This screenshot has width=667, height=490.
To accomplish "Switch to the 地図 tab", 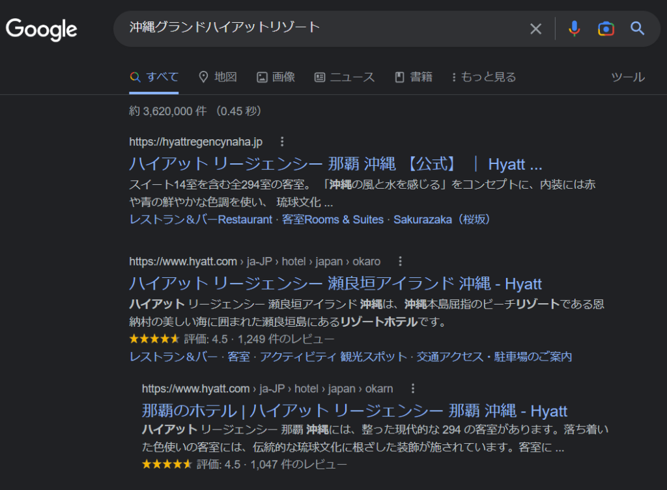I will click(x=218, y=77).
